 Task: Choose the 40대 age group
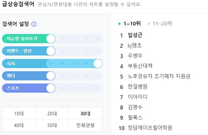click(19, 125)
